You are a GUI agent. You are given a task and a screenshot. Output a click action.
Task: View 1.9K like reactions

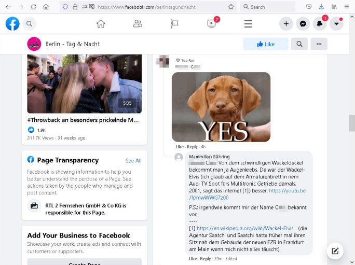37,130
